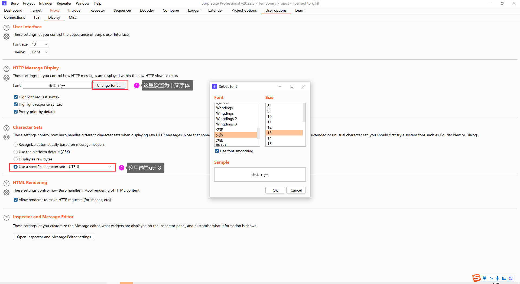The height and width of the screenshot is (284, 520).
Task: Open the Sogou soft keyboard icon
Action: [504, 278]
